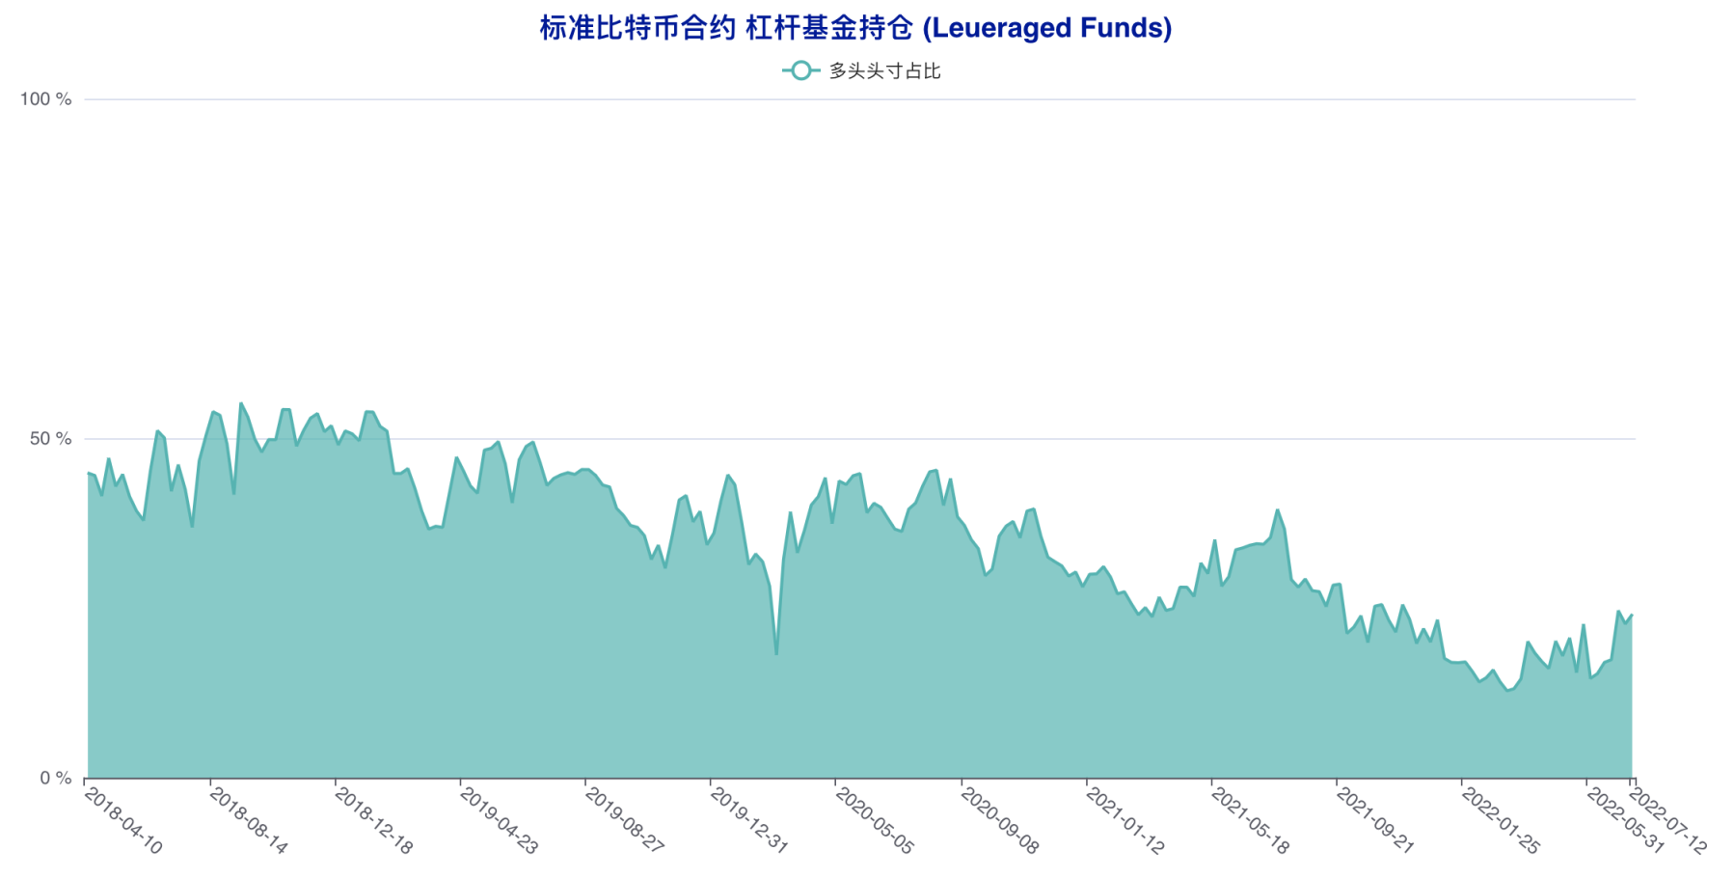Click the 2019-04-23 x-axis date label
Viewport: 1734px width, 878px height.
point(499,821)
